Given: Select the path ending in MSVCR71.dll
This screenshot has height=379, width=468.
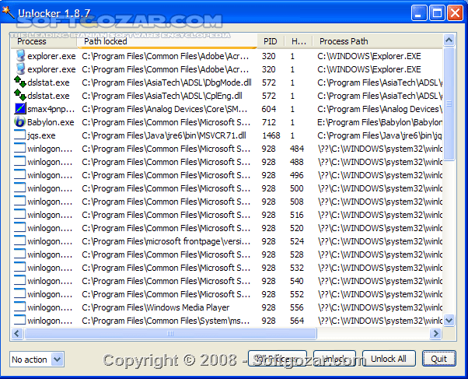Looking at the screenshot, I should point(164,135).
